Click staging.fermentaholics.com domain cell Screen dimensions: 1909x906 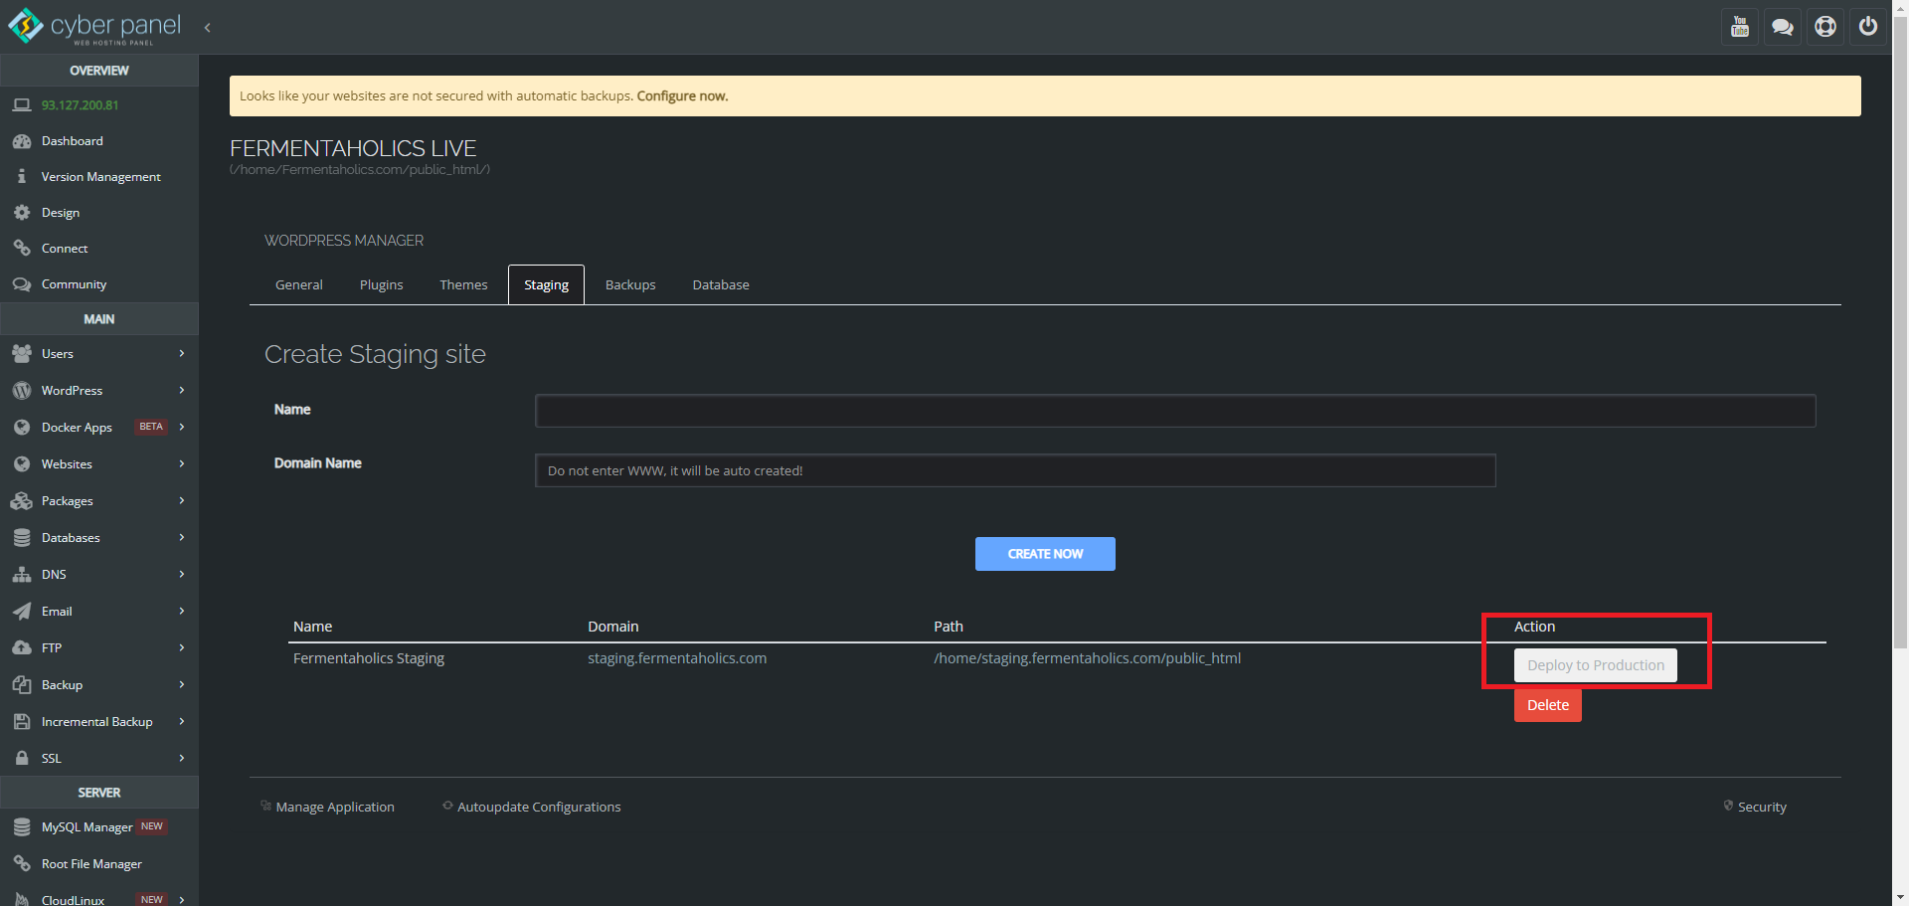677,658
